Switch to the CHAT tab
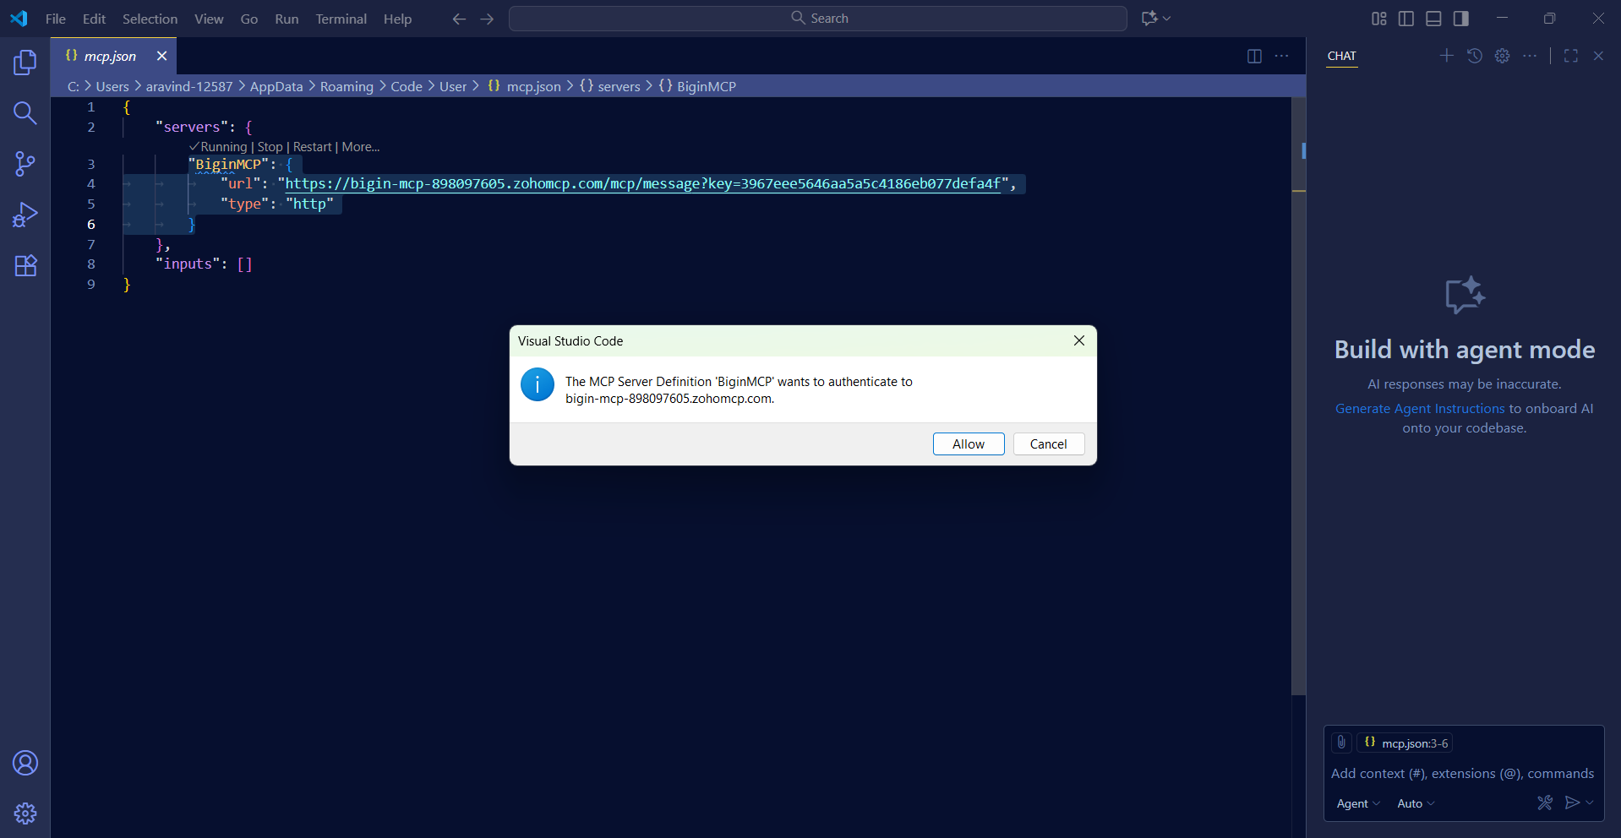The width and height of the screenshot is (1621, 838). pyautogui.click(x=1342, y=56)
